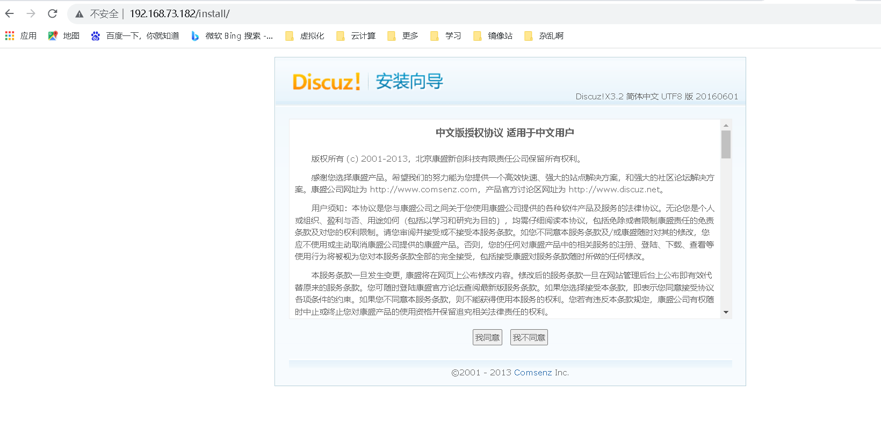Click the 我同意 agree button
This screenshot has height=435, width=881.
[x=487, y=337]
